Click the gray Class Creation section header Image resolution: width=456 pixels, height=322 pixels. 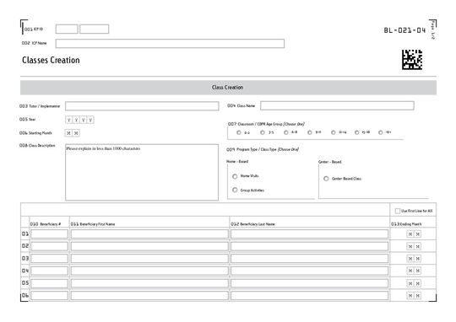tap(228, 88)
